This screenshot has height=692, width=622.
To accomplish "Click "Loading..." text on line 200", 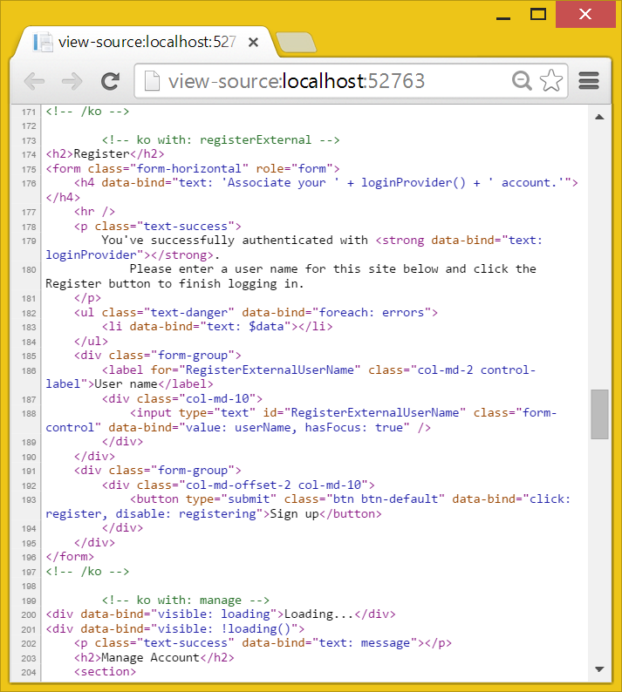I will tap(319, 614).
